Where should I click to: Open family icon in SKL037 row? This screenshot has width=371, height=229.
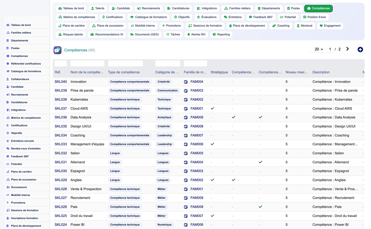click(x=186, y=109)
